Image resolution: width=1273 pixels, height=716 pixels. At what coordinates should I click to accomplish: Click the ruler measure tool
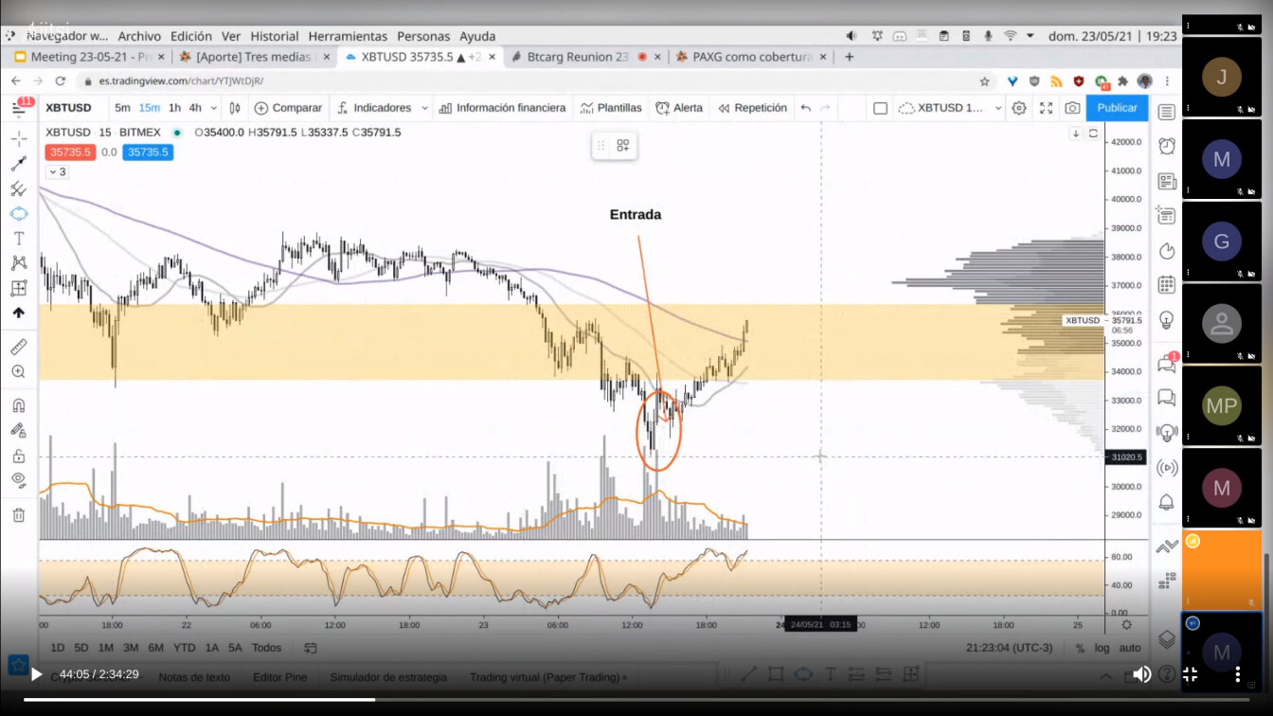pos(18,348)
